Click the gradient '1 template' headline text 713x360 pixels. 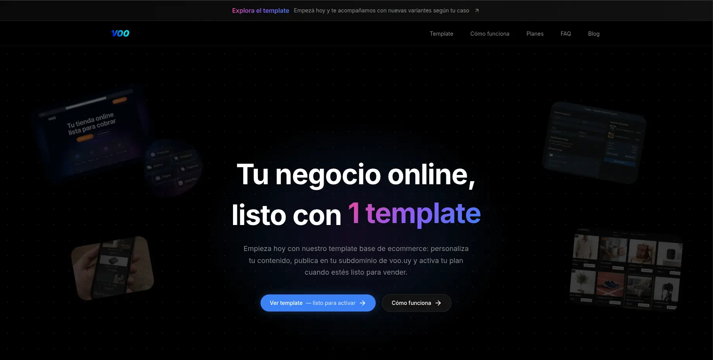pos(414,213)
